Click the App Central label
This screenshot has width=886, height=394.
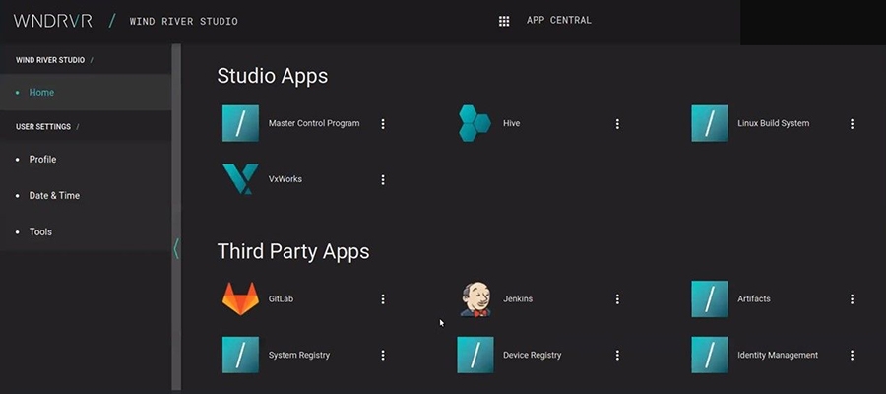[559, 21]
